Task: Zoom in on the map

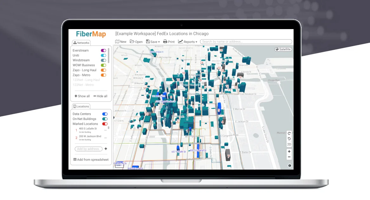Action: click(289, 152)
